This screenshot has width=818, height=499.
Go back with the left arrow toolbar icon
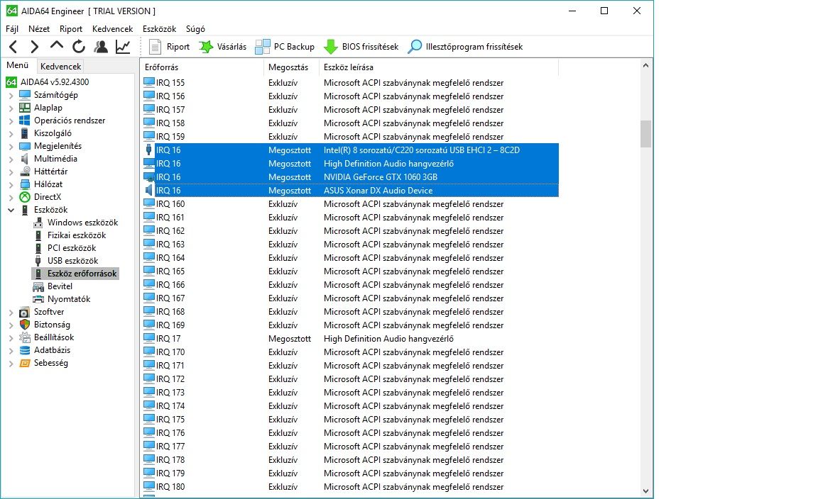pyautogui.click(x=13, y=47)
